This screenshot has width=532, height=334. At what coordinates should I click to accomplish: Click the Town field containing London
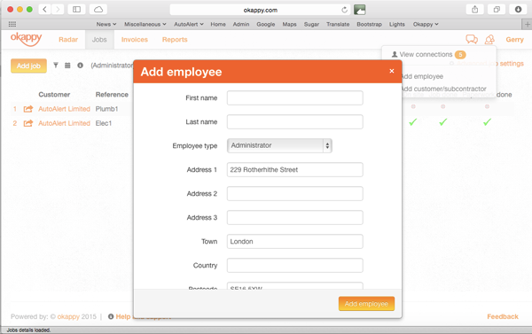(295, 242)
